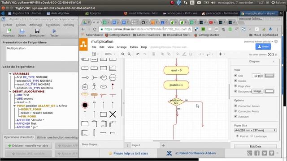Collapse toolbar with double chevron icon
The height and width of the screenshot is (161, 287).
point(276,55)
